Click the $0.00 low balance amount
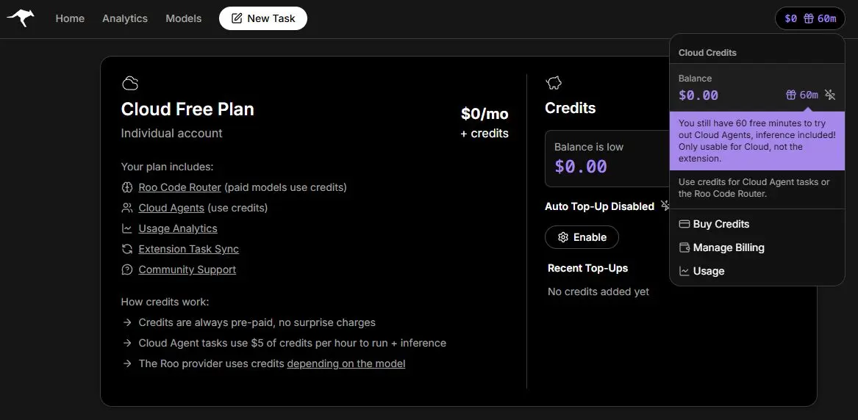Image resolution: width=858 pixels, height=420 pixels. (x=581, y=167)
